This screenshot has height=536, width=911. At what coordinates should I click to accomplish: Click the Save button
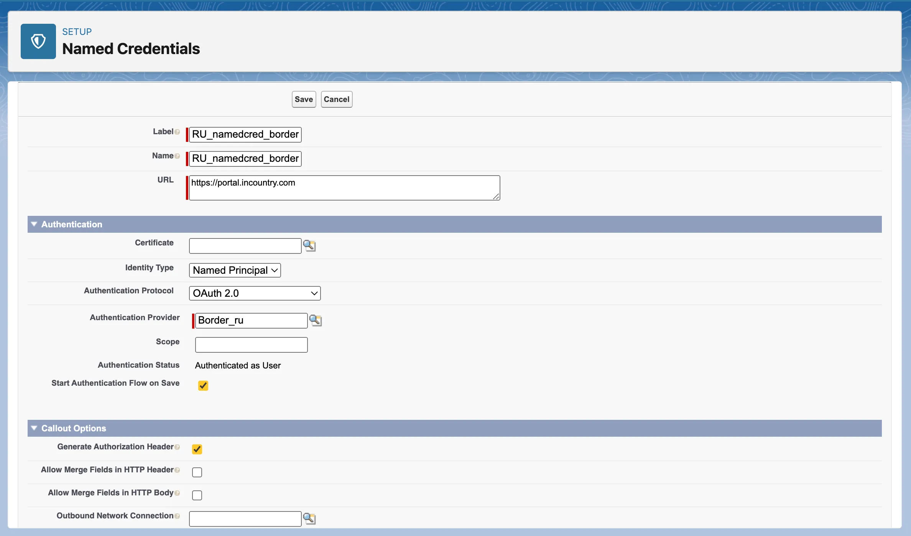pyautogui.click(x=304, y=99)
